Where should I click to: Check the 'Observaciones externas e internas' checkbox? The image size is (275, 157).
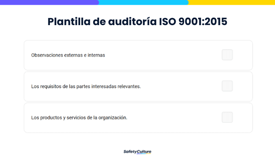(x=227, y=55)
